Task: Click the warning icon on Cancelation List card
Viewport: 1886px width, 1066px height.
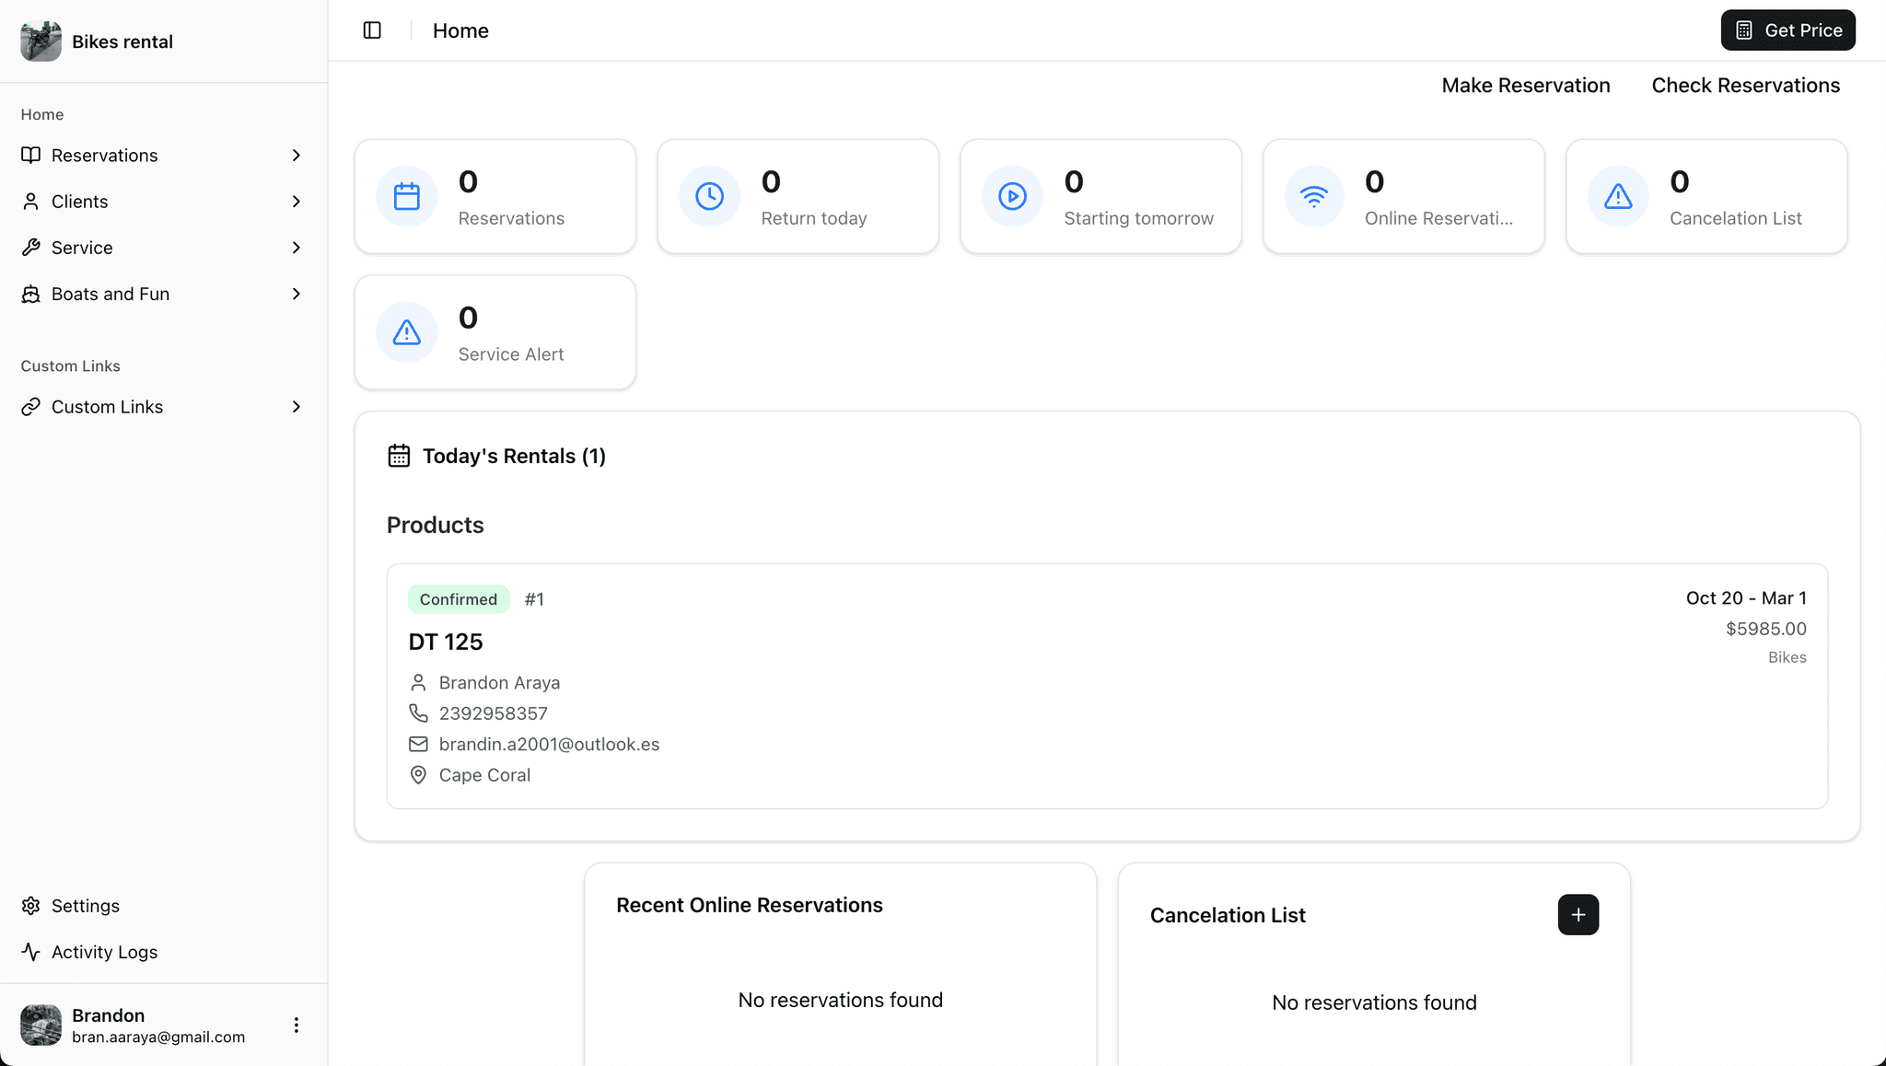Action: tap(1618, 196)
